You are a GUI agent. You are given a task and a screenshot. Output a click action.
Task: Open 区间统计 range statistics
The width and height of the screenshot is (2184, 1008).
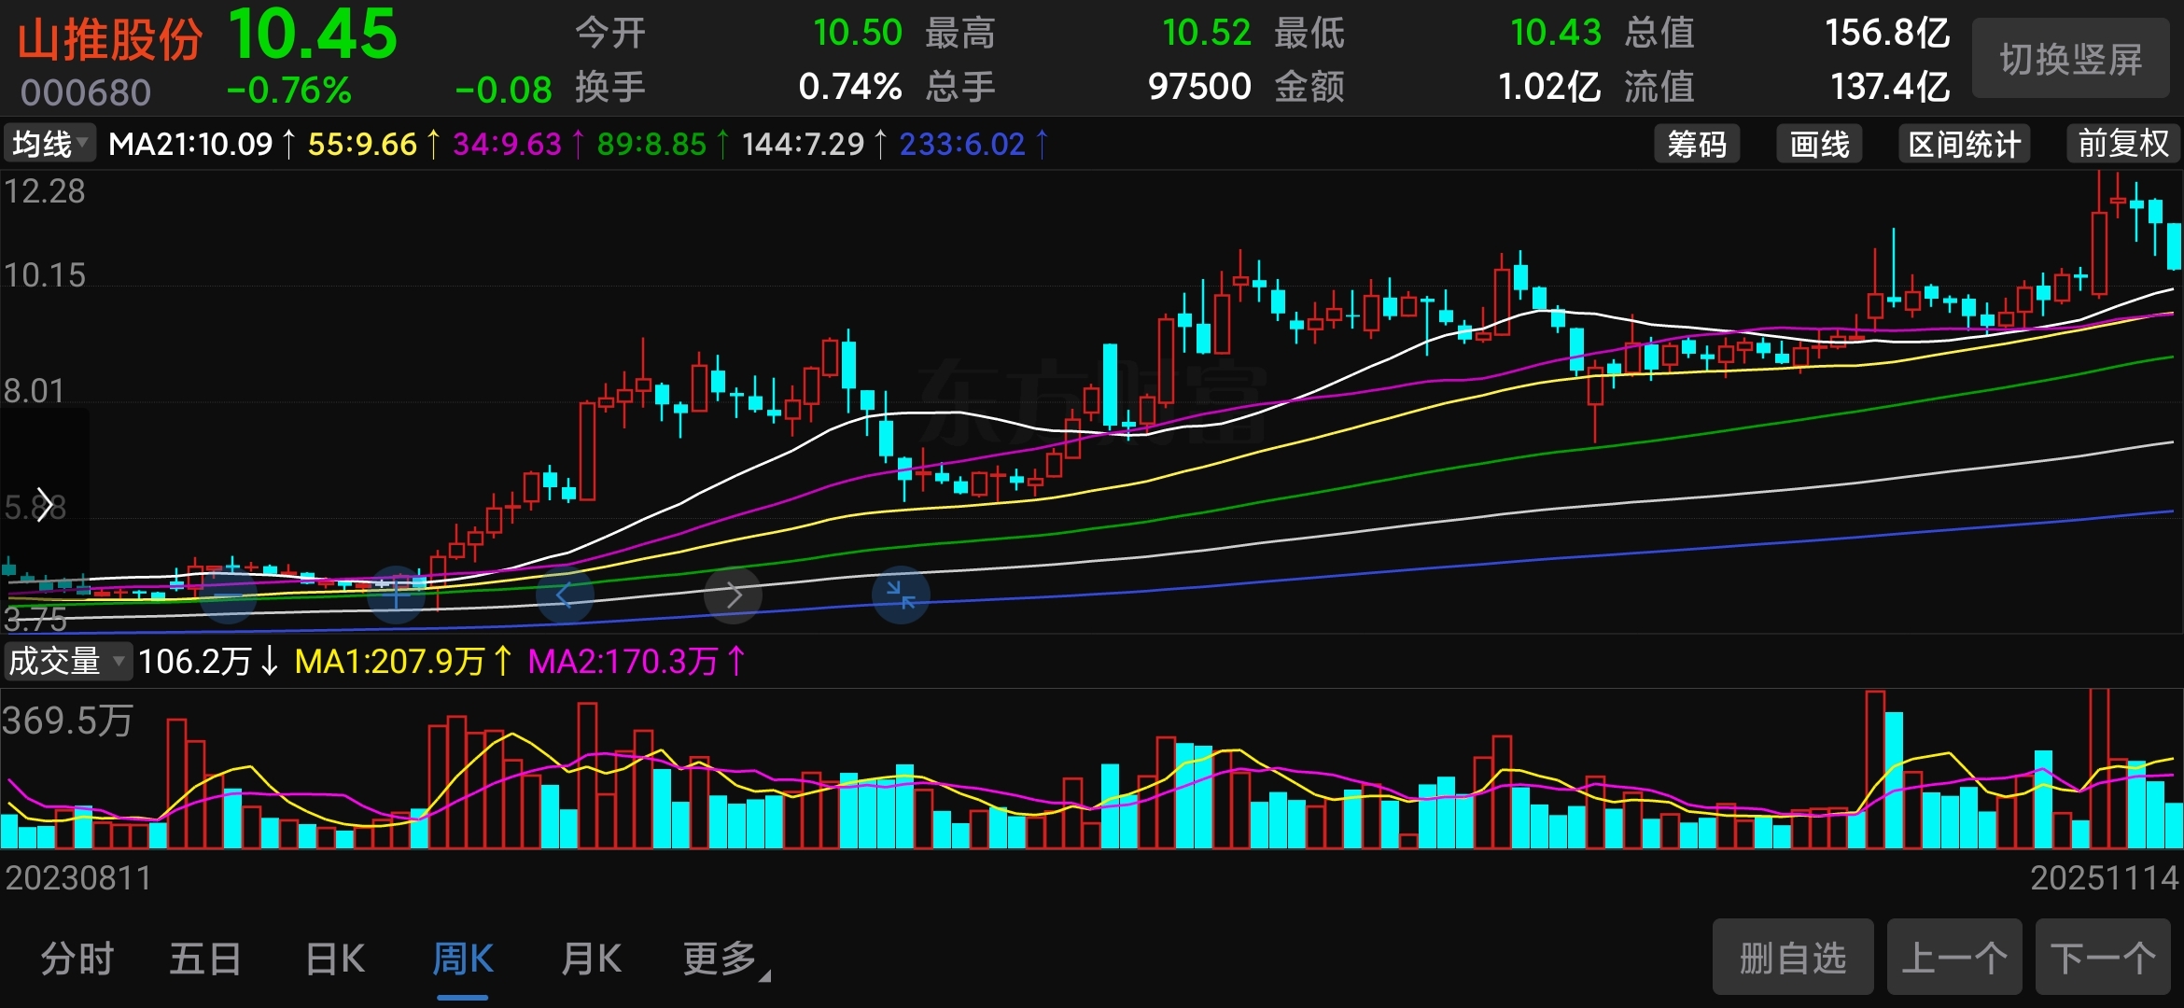pos(1964,144)
